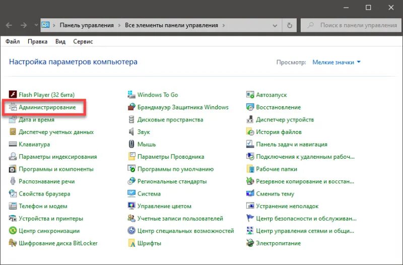Click the Автозапуск icon

pos(250,95)
